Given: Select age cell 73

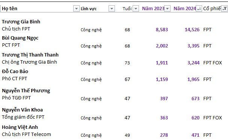Looking at the screenshot, I should (x=127, y=63).
